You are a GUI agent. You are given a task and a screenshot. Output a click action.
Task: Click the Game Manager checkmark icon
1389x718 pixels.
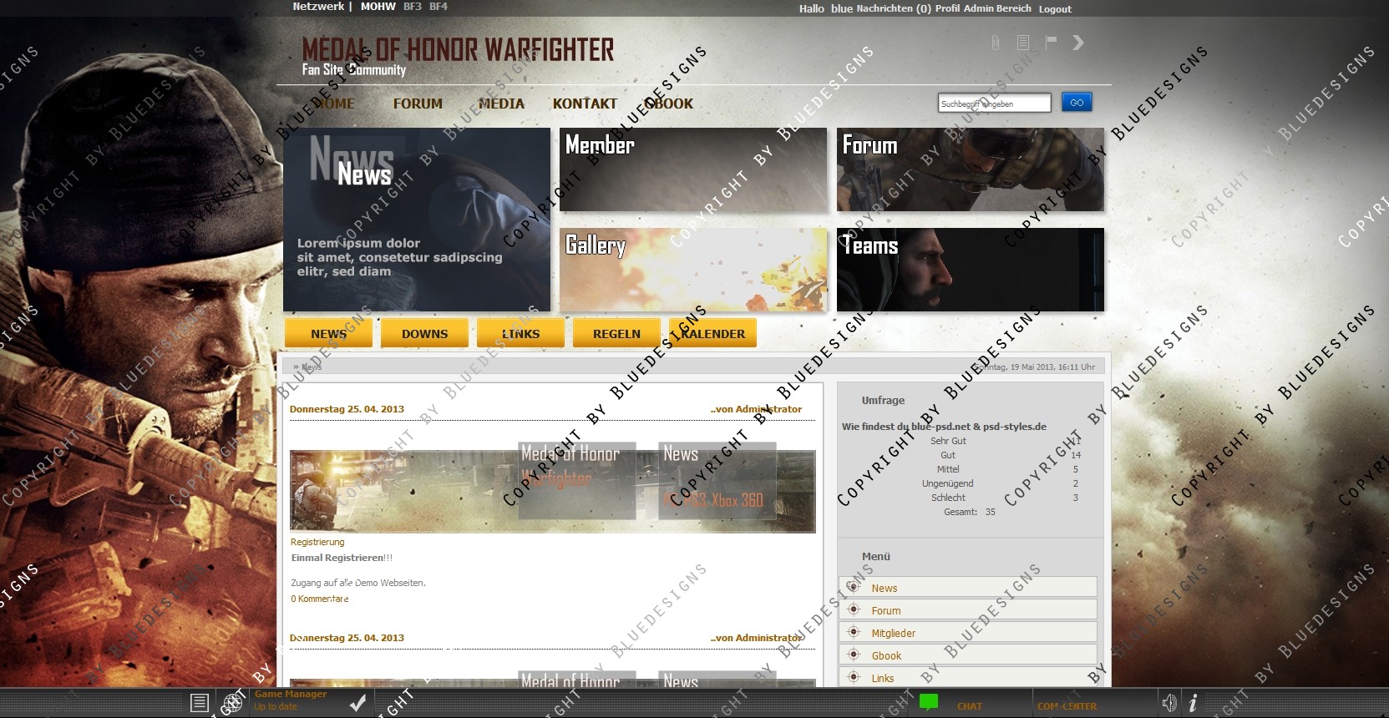point(357,703)
